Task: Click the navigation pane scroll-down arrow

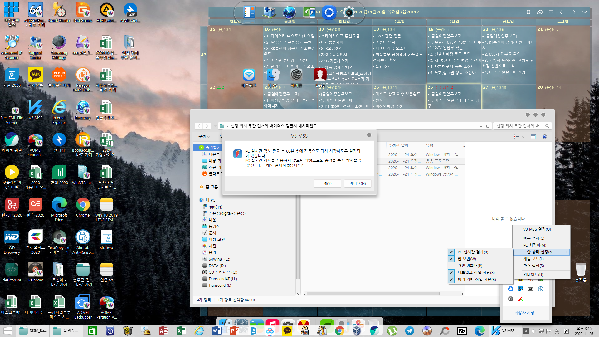Action: coord(298,294)
